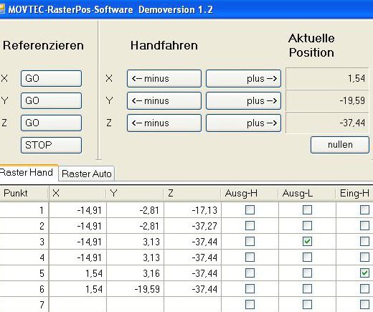The width and height of the screenshot is (373, 312).
Task: Enable Eing-H checkbox for point 6
Action: point(364,289)
